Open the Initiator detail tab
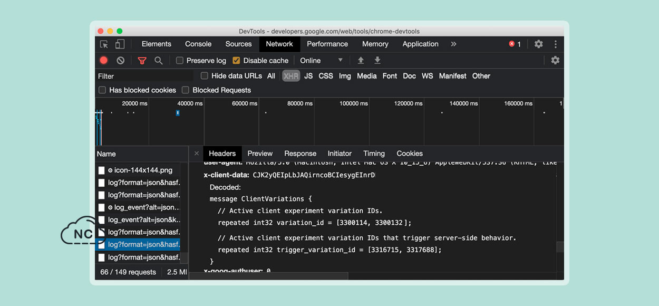Image resolution: width=659 pixels, height=306 pixels. 340,154
